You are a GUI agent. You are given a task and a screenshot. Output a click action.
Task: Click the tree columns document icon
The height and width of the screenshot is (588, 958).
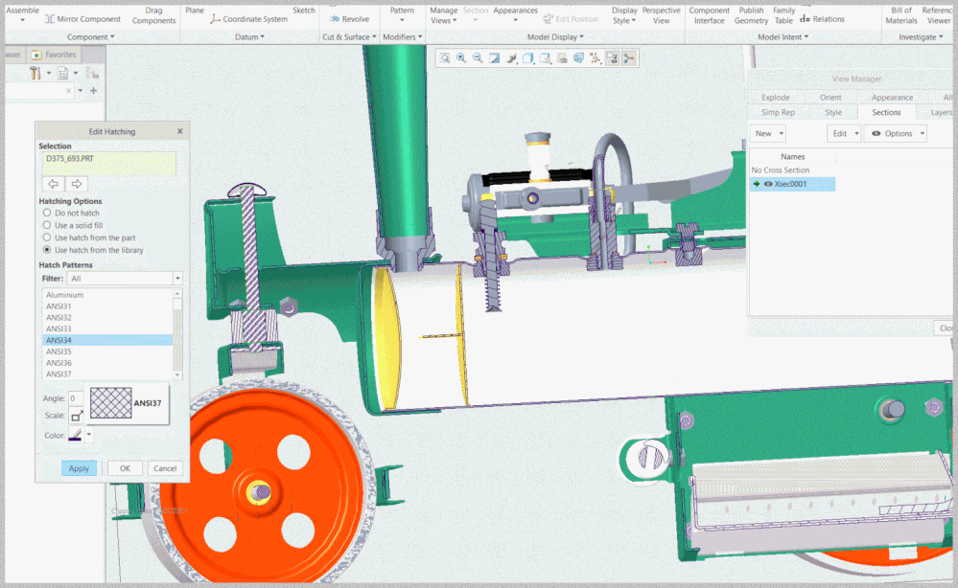62,73
